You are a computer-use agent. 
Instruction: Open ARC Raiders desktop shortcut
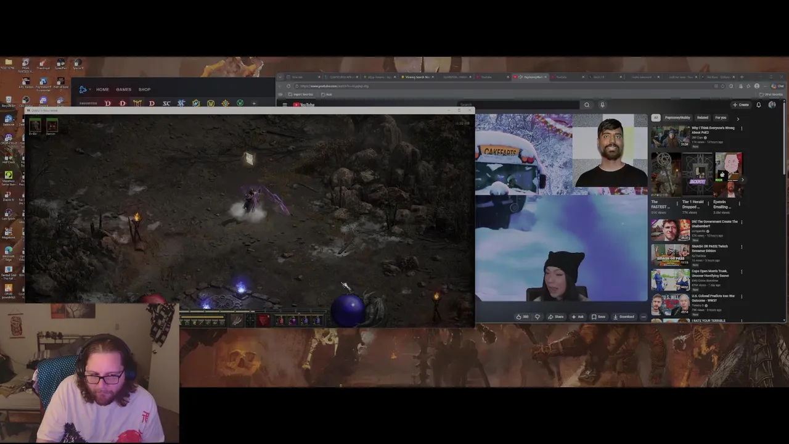pyautogui.click(x=26, y=83)
